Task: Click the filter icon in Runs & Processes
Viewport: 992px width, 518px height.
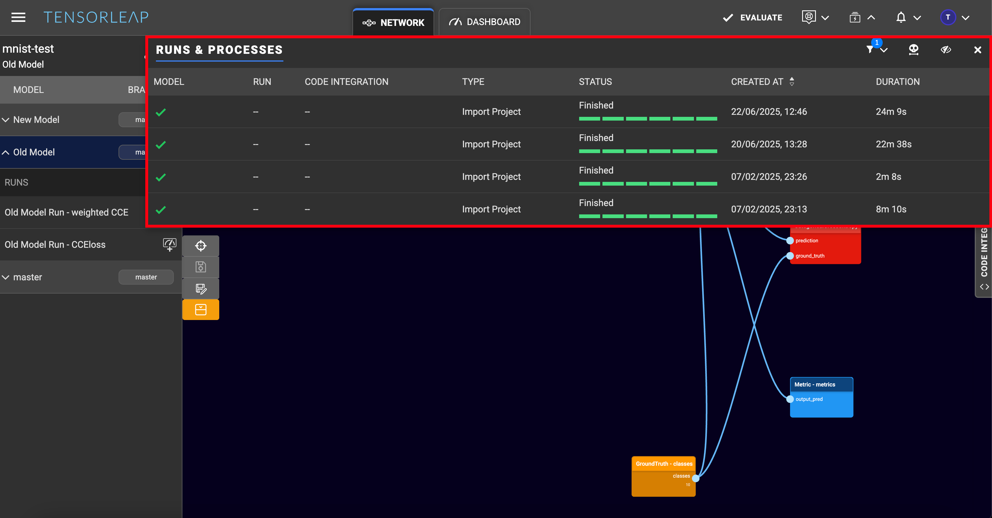Action: coord(870,50)
